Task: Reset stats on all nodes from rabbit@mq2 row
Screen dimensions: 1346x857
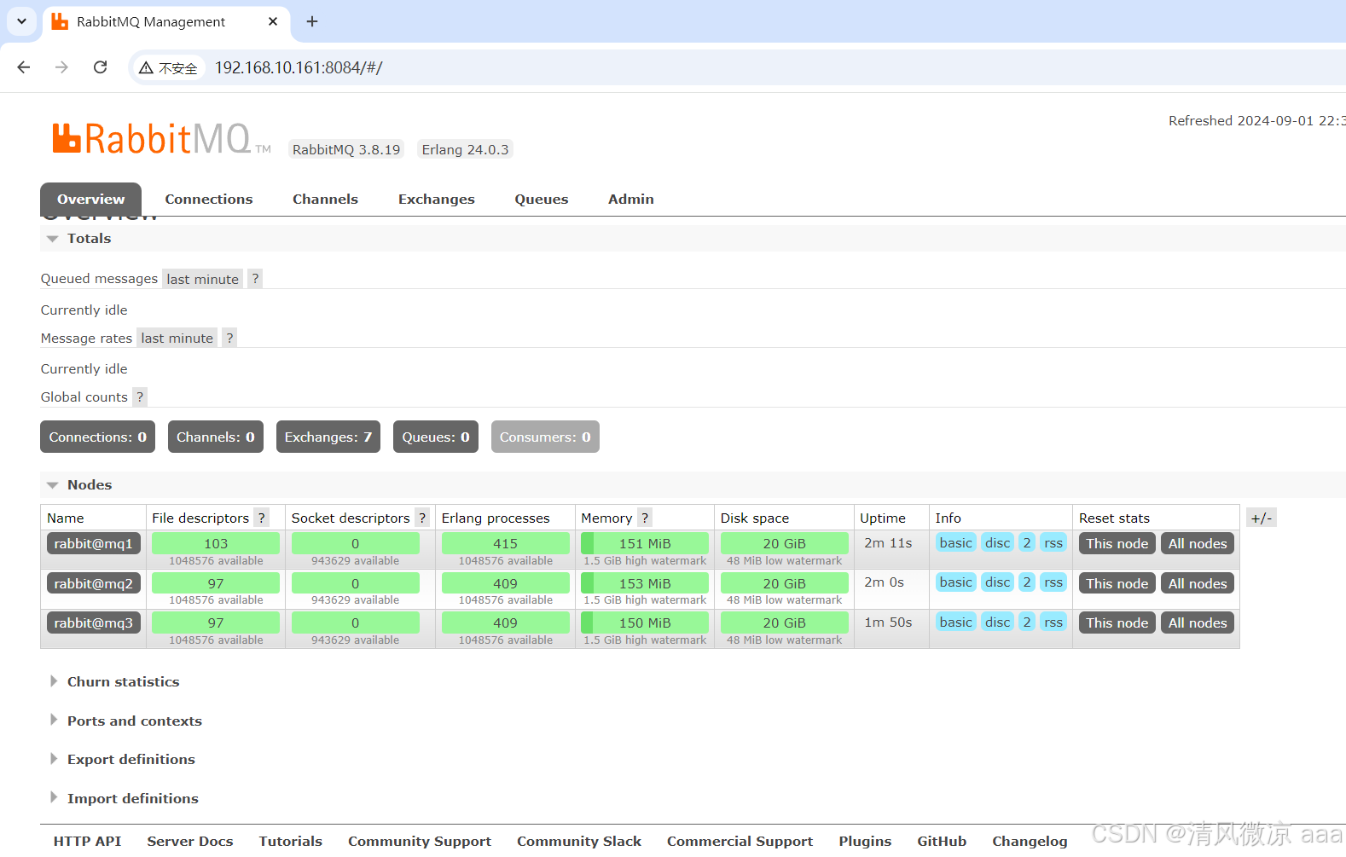Action: point(1198,583)
